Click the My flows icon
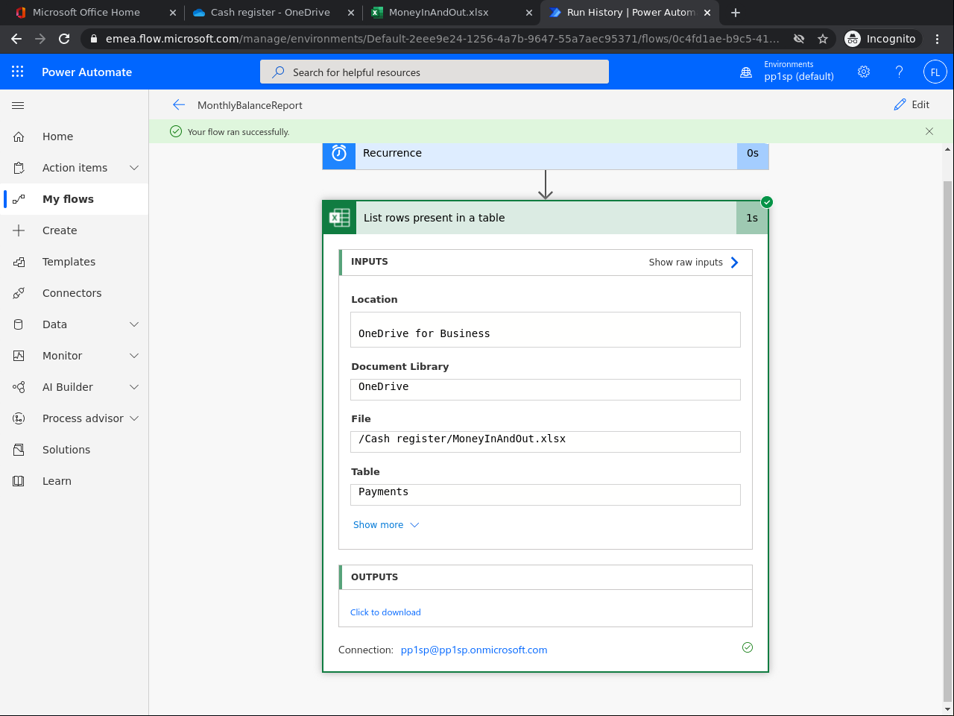Viewport: 954px width, 716px height. [19, 199]
